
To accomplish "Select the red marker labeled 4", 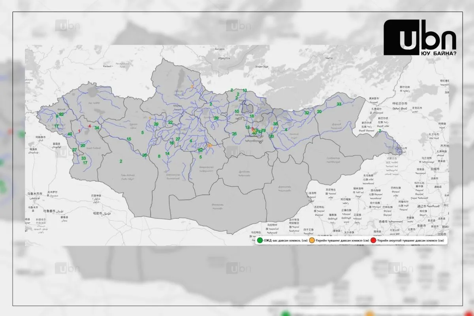I will click(90, 126).
